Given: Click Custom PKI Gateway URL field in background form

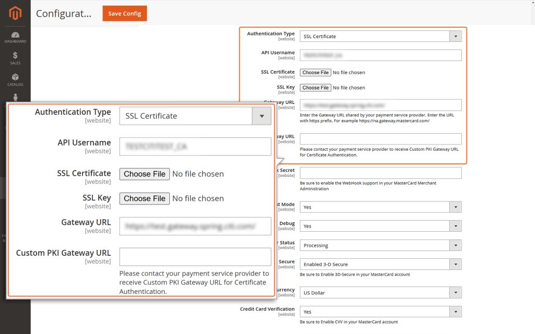Looking at the screenshot, I should tap(380, 139).
